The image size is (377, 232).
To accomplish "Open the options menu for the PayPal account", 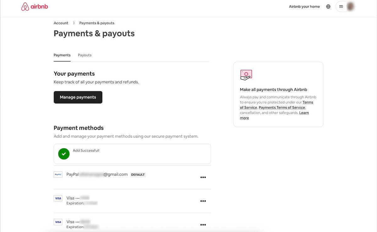I will click(203, 177).
